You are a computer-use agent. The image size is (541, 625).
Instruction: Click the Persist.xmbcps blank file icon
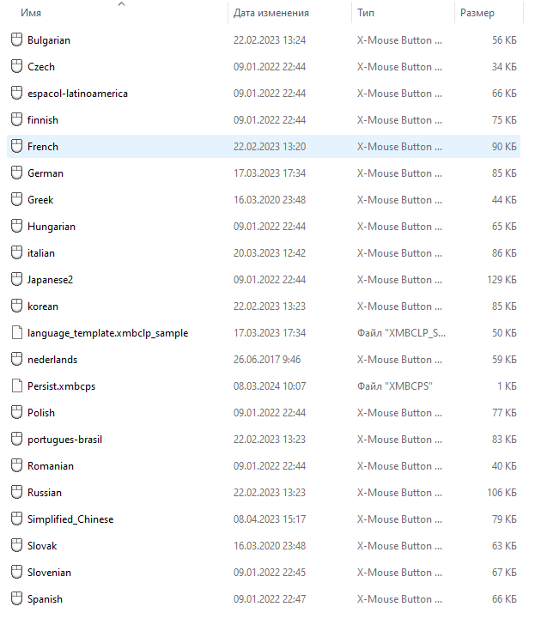(16, 385)
